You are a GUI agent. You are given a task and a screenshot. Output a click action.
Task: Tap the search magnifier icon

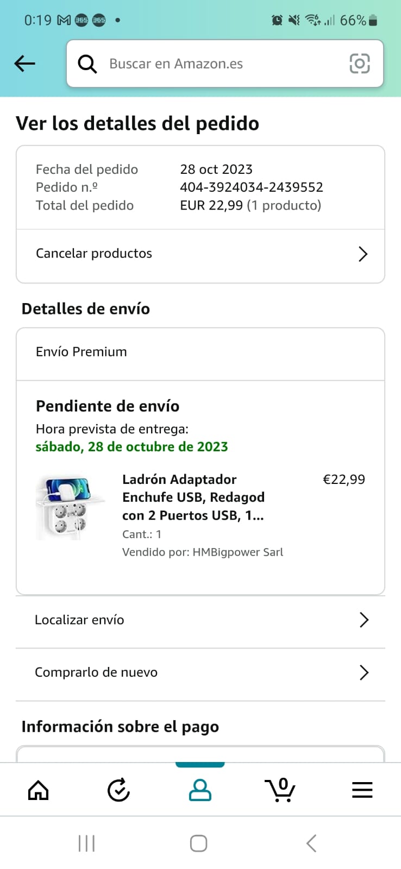click(x=87, y=64)
